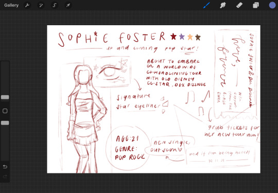Open the Actions wrench menu
This screenshot has height=193, width=278.
pos(27,5)
